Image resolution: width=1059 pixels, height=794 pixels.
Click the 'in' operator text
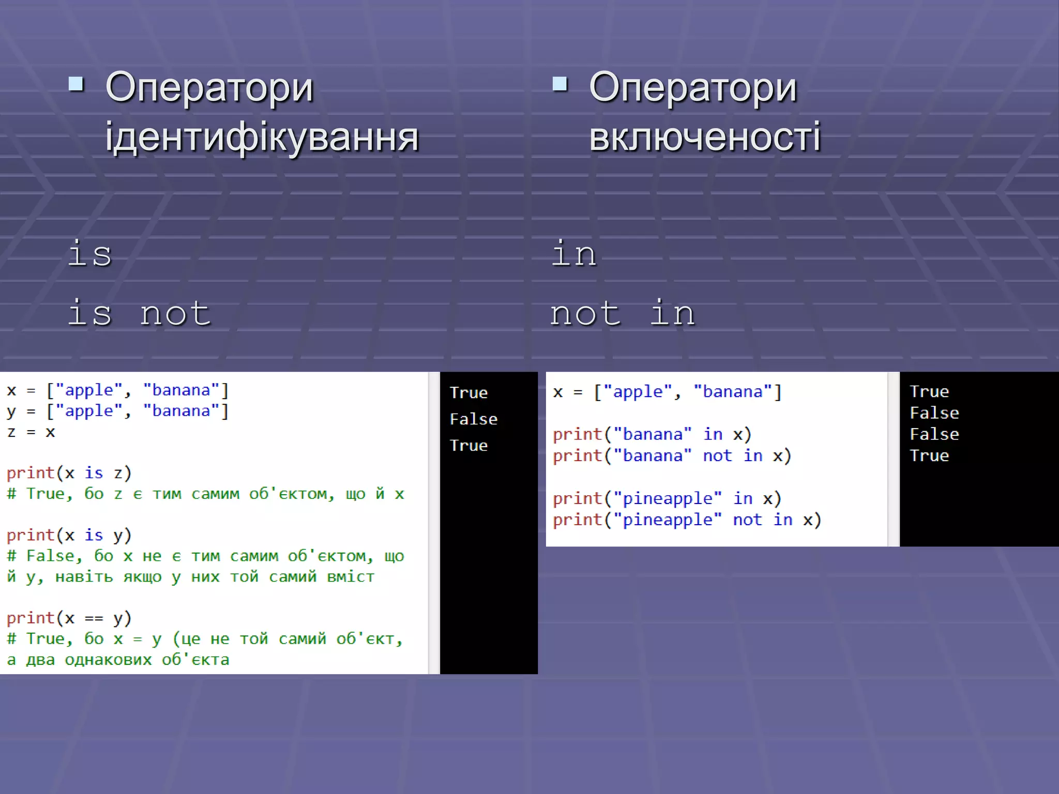point(574,253)
